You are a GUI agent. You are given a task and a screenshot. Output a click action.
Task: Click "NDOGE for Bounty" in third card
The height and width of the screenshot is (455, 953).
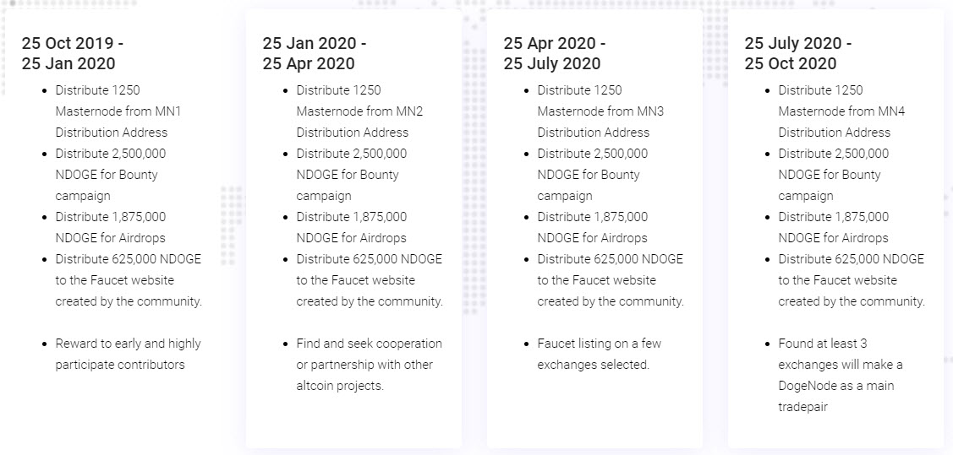click(x=589, y=175)
